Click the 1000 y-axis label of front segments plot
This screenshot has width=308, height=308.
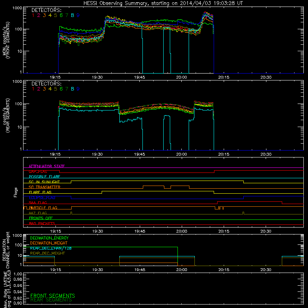click(17, 8)
